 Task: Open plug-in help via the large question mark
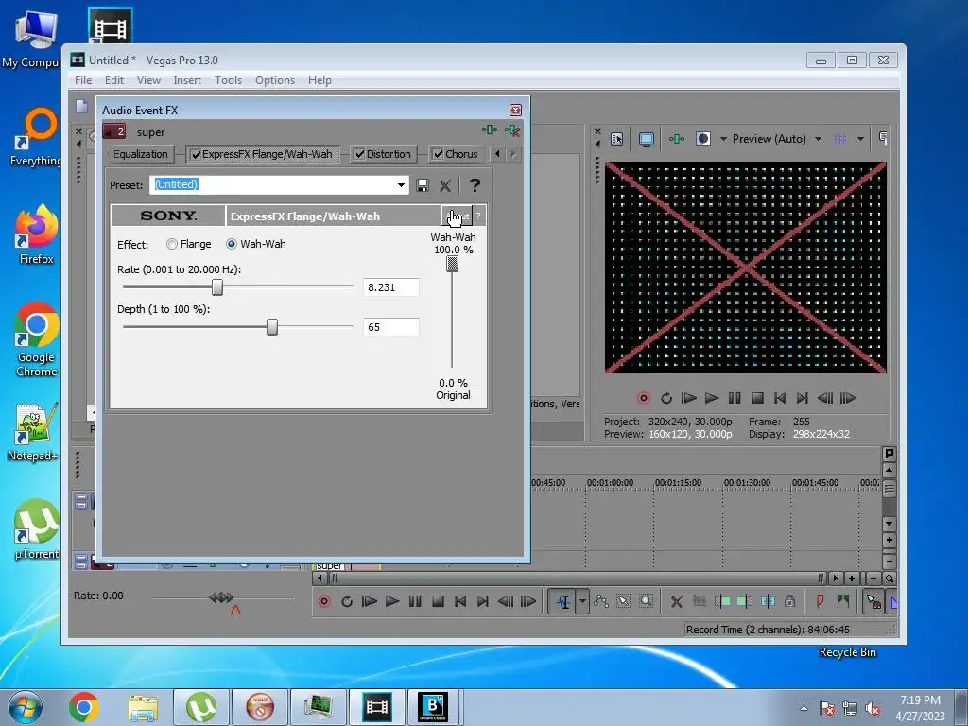(475, 185)
